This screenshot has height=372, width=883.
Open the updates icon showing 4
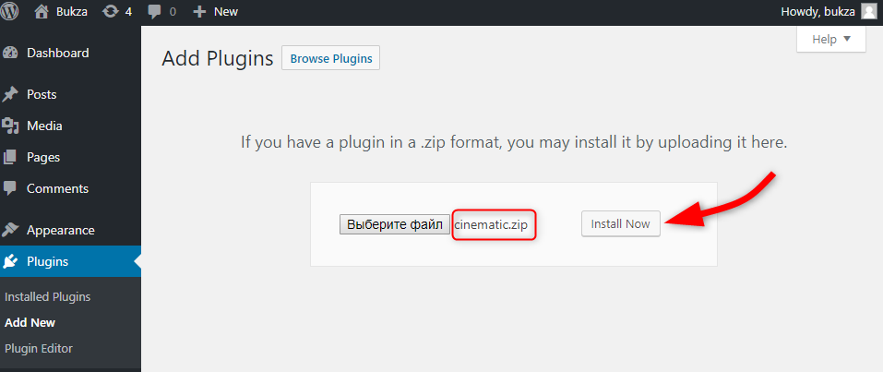[111, 11]
